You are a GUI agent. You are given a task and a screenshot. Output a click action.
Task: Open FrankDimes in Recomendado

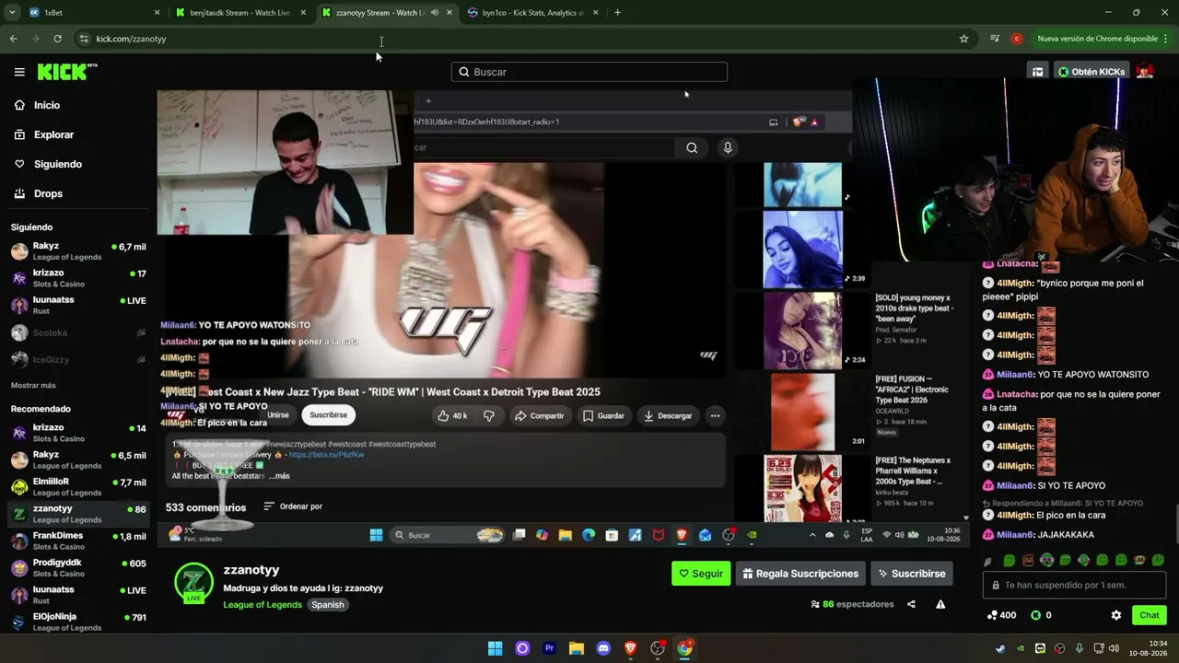click(78, 541)
